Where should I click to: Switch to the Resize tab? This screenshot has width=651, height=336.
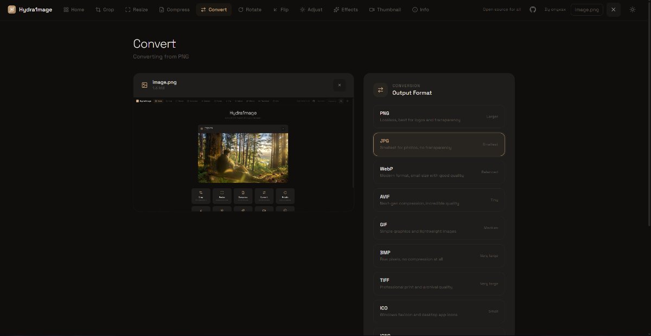pyautogui.click(x=136, y=10)
